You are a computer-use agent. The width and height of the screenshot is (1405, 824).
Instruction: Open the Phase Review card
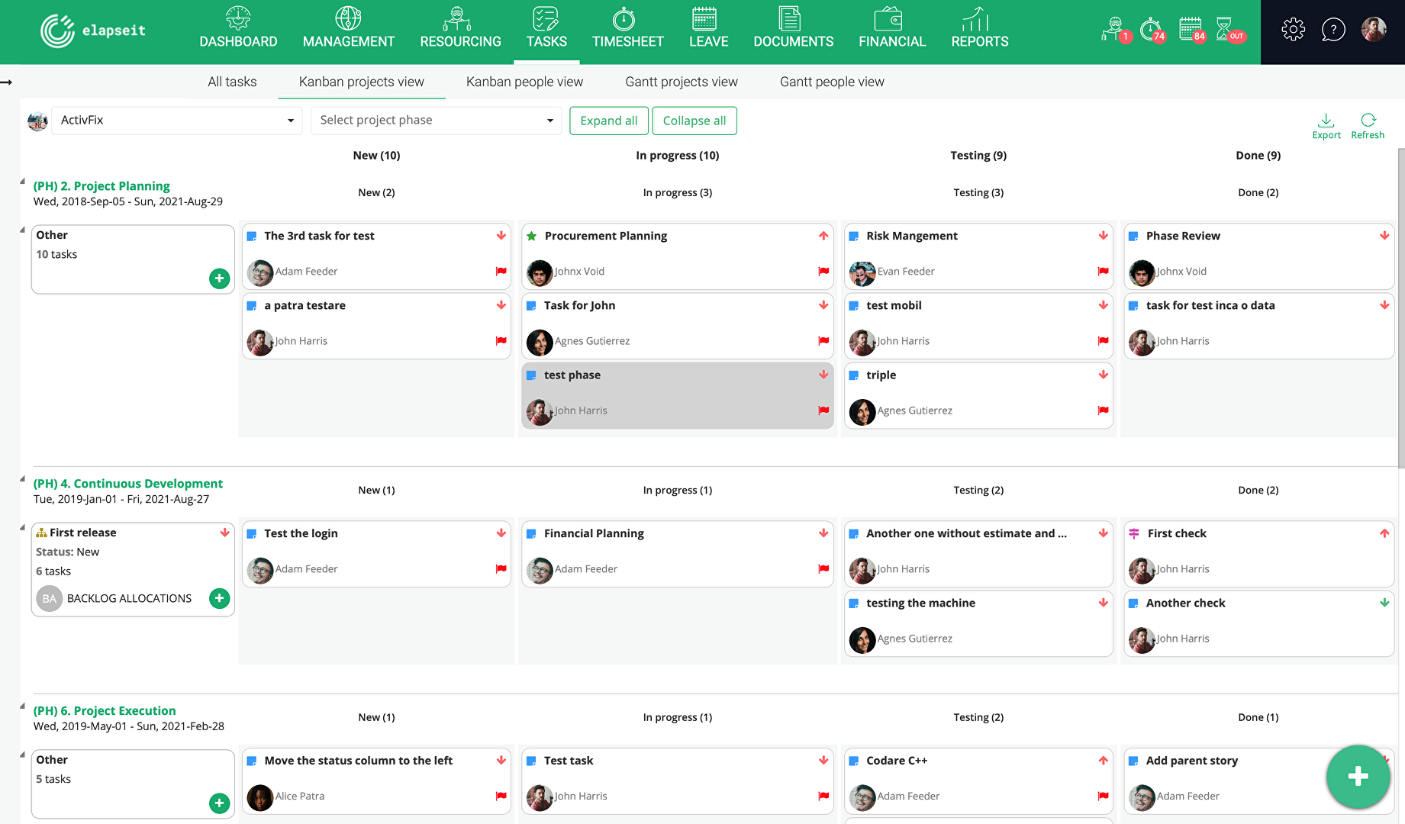click(1258, 256)
